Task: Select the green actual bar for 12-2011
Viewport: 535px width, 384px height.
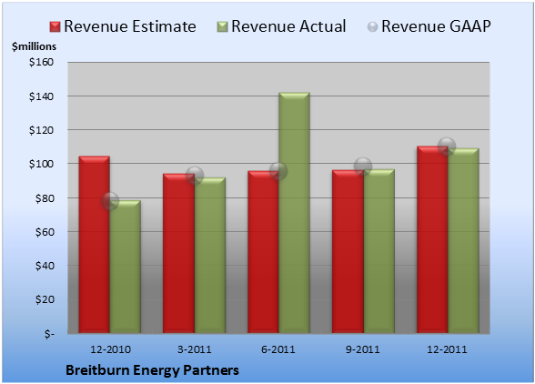Action: tap(463, 240)
